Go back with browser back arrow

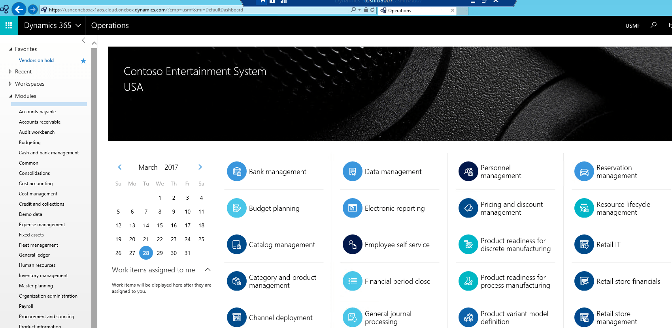click(19, 9)
